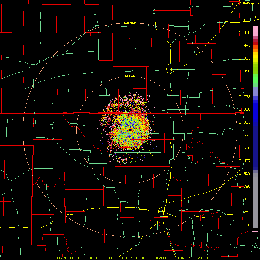Viewport: 260px width, 260px height.
Task: Click the 0.520 scale value
Action: pyautogui.click(x=245, y=148)
